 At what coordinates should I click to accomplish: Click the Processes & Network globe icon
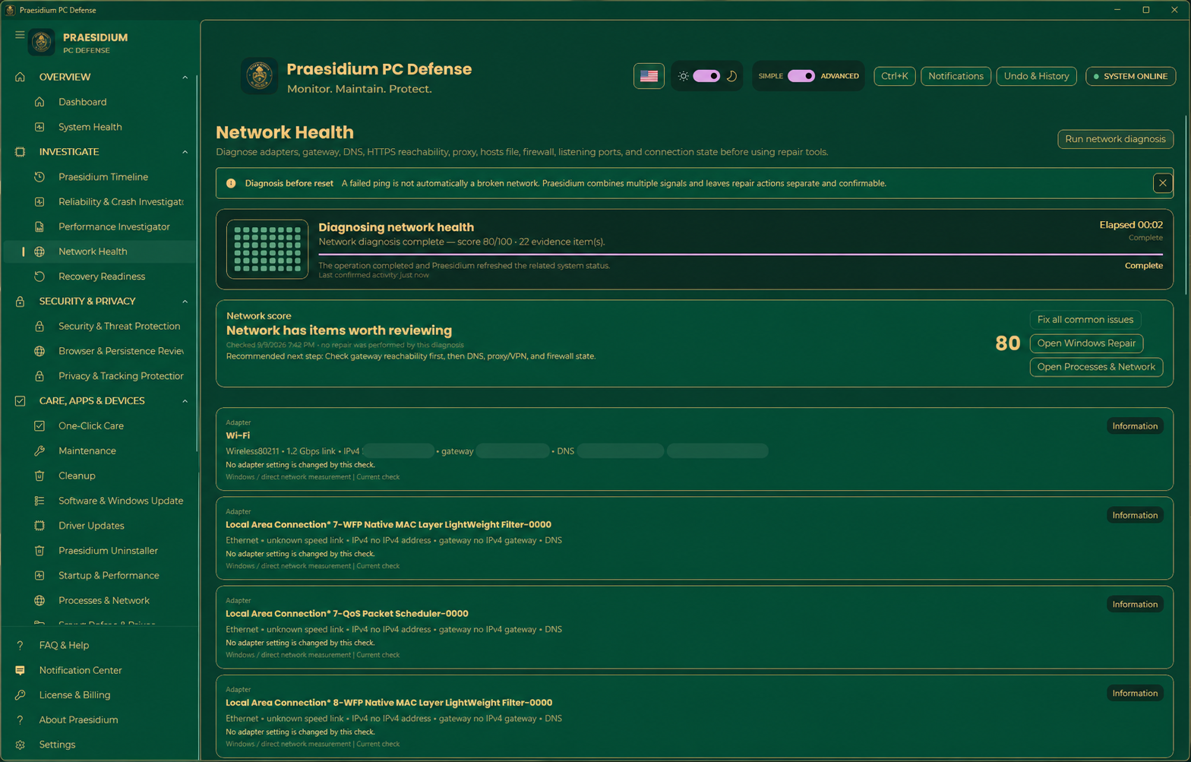tap(39, 600)
